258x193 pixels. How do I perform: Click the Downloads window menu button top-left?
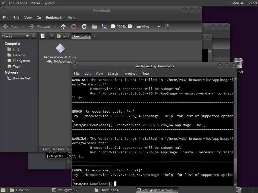coord(4,10)
